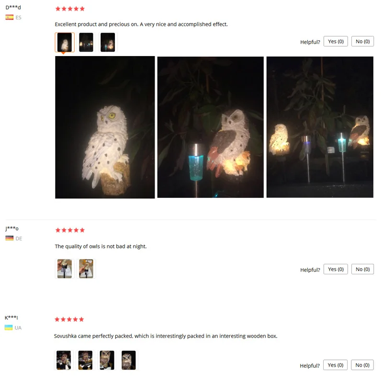The height and width of the screenshot is (383, 383).
Task: Click No (0) on J***o's review
Action: pyautogui.click(x=362, y=269)
